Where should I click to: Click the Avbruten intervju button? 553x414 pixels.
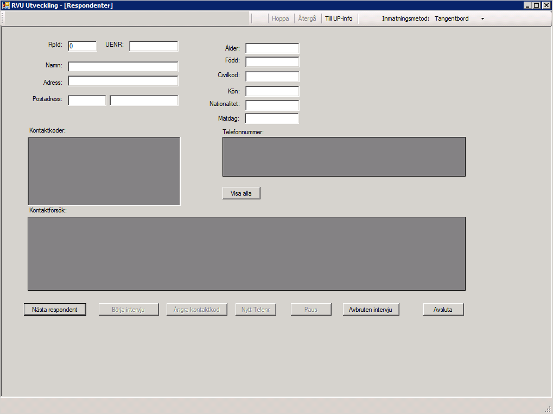371,310
